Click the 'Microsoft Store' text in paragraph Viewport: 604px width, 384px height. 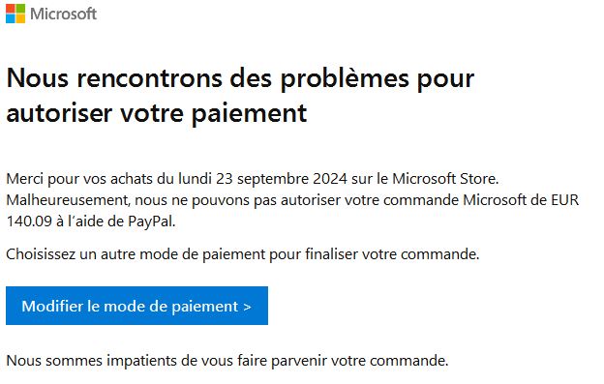[x=445, y=179]
